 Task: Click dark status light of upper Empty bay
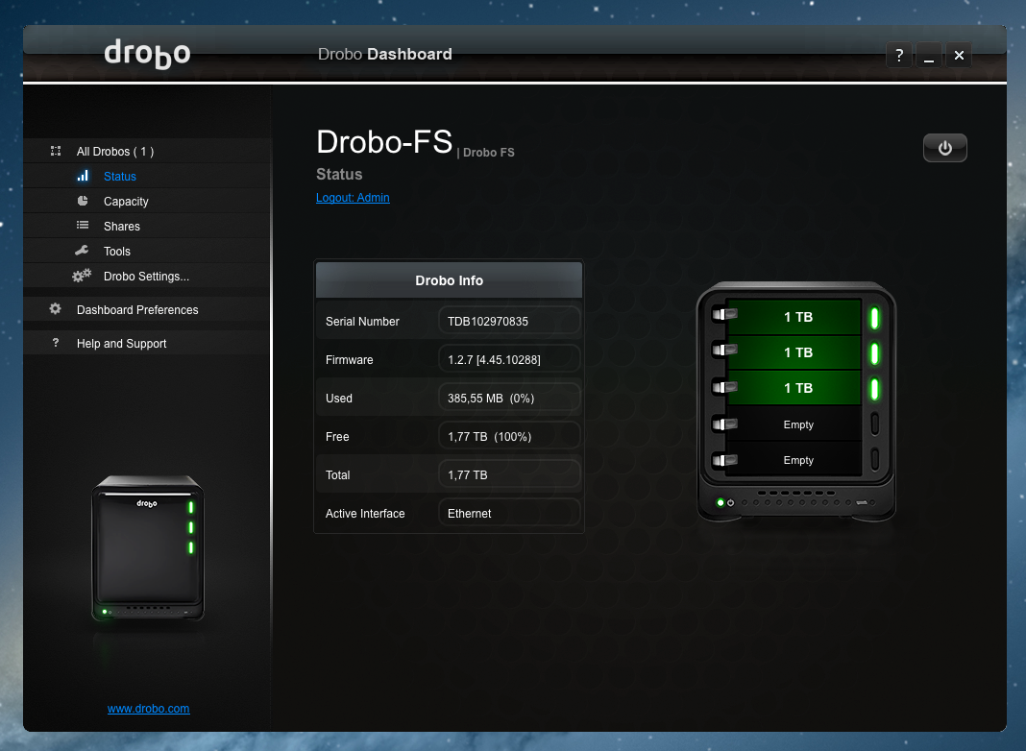(875, 424)
